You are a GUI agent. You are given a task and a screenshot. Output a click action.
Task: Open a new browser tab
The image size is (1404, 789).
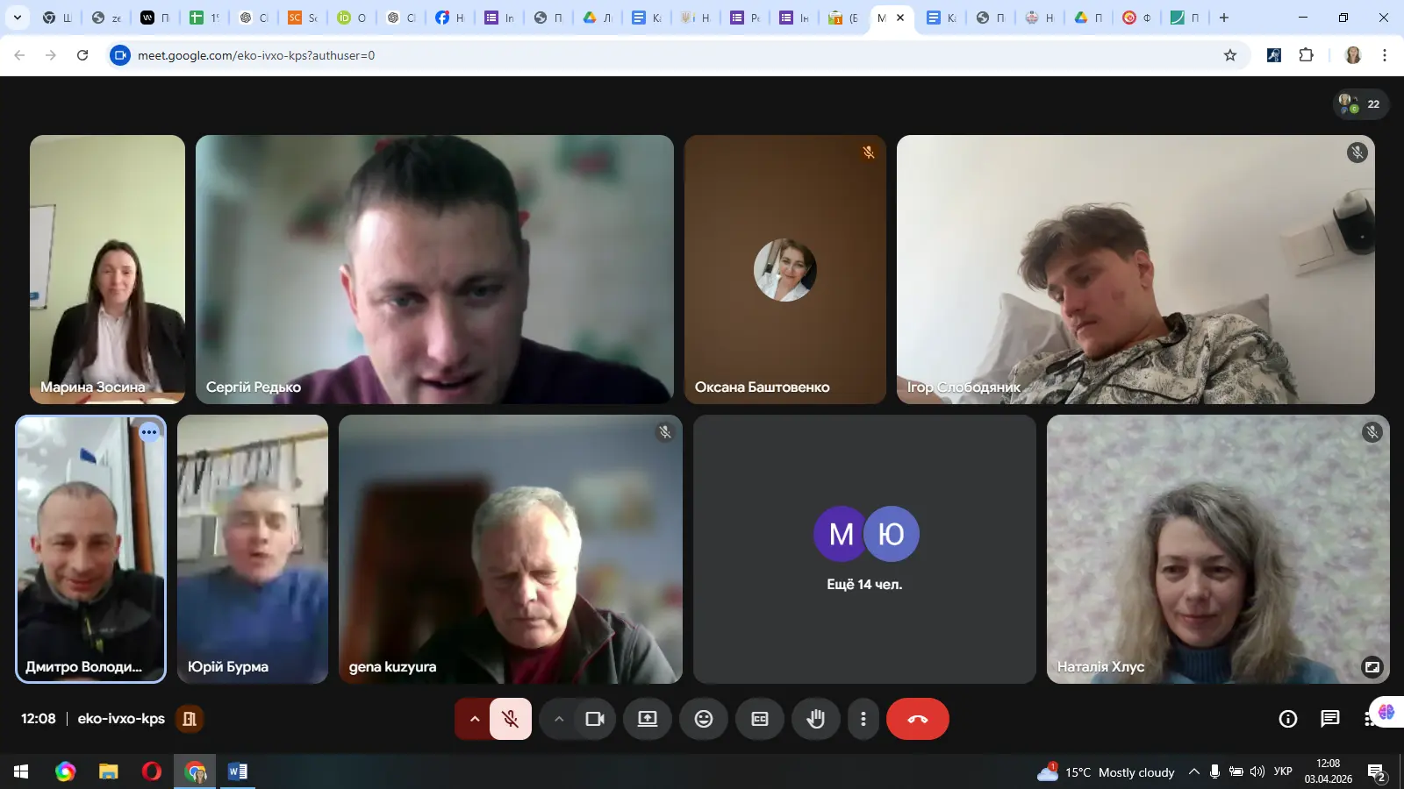click(1224, 18)
